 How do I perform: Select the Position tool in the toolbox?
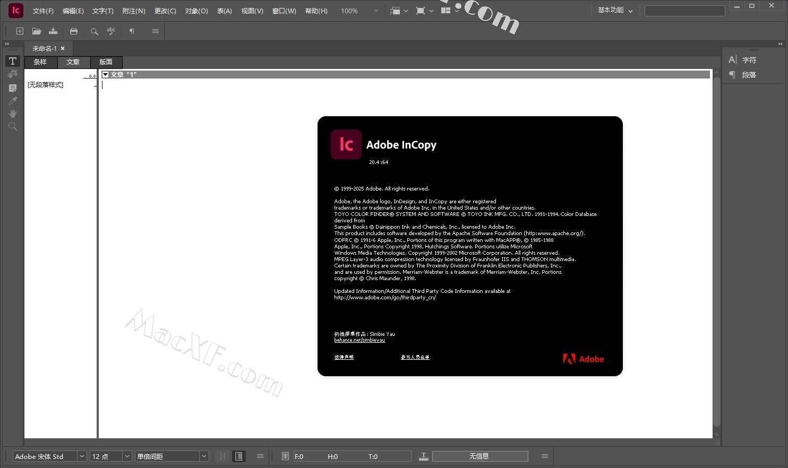[x=13, y=74]
